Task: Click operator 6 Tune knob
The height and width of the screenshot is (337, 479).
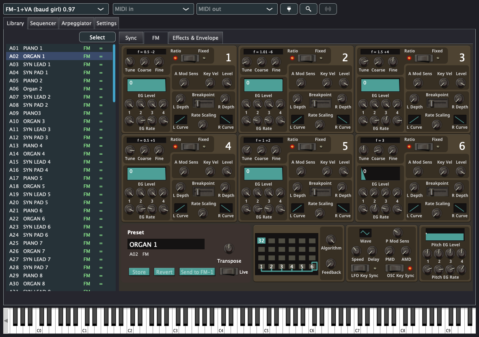Action: tap(364, 150)
